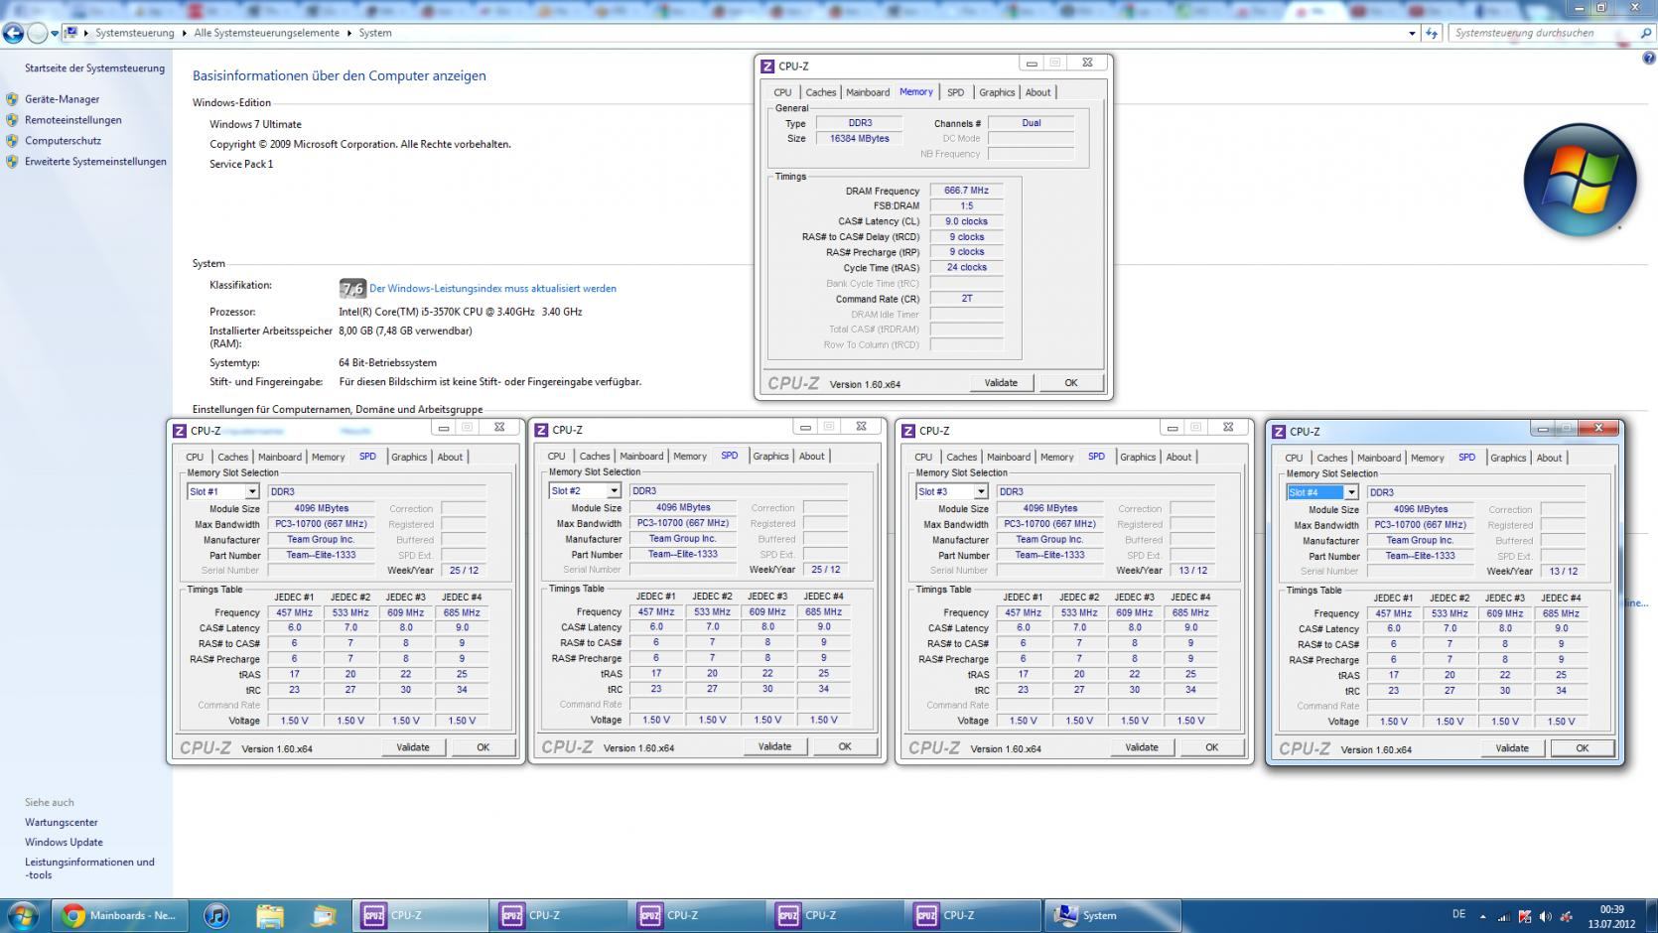Click the shield icon beside Geräte-Manager
This screenshot has width=1658, height=933.
(12, 99)
